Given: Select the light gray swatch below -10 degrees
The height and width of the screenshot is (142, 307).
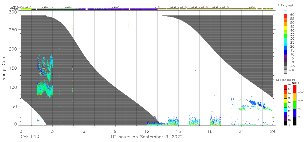Looking at the screenshot, I should 286,72.
